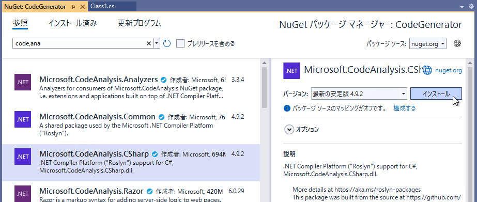The image size is (477, 202).
Task: Select Microsoft.CodeAnalysis.CSharp in the list
Action: coord(131,163)
